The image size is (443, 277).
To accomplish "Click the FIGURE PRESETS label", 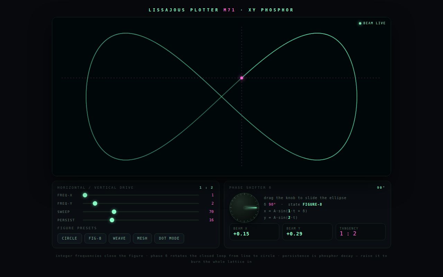I will click(x=77, y=228).
